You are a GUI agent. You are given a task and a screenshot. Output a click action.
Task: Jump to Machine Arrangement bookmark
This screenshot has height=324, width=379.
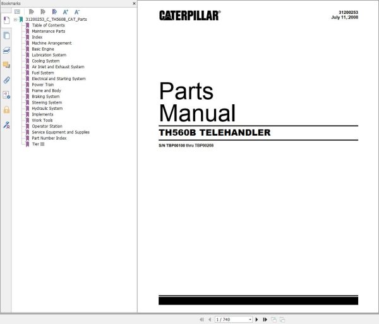[x=52, y=43]
